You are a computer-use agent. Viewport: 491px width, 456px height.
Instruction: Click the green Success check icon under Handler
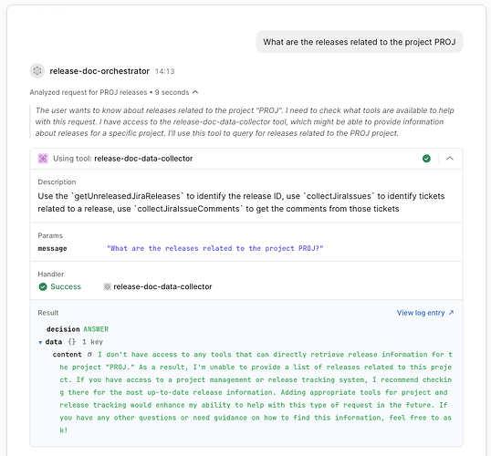[43, 286]
